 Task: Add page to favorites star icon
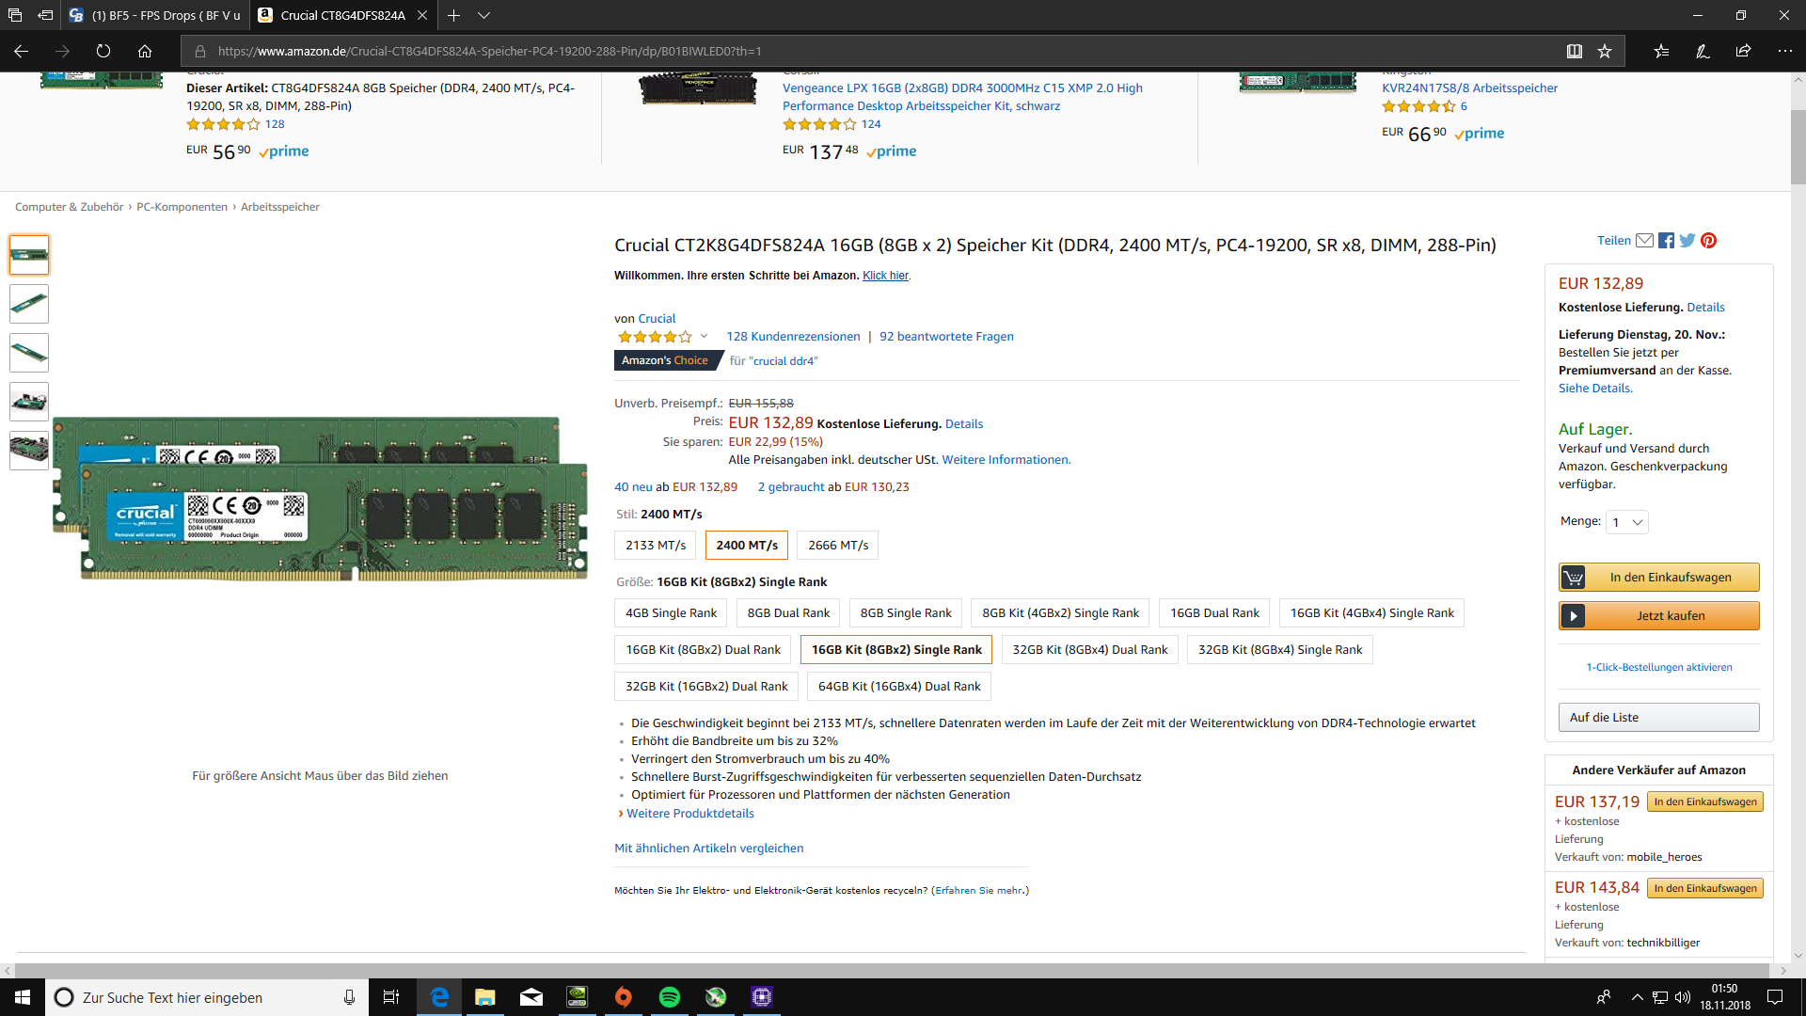click(x=1605, y=51)
